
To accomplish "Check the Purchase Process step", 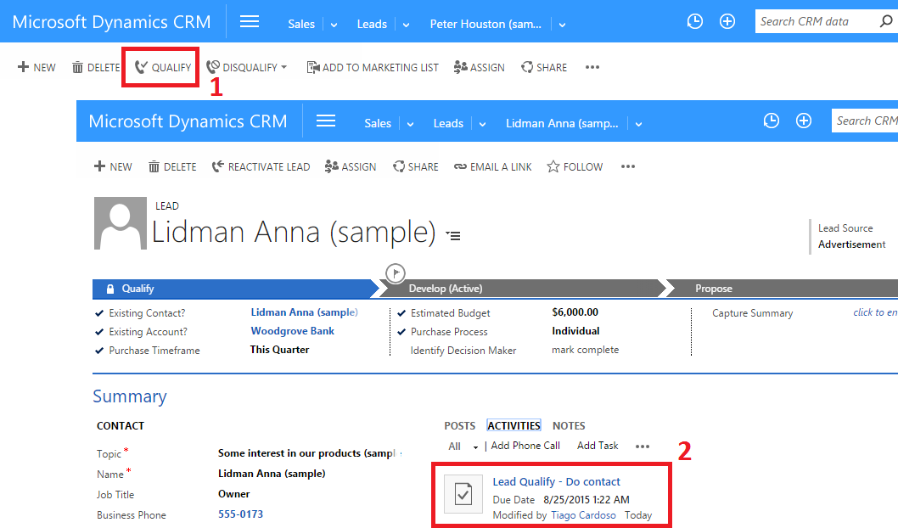I will [x=401, y=331].
